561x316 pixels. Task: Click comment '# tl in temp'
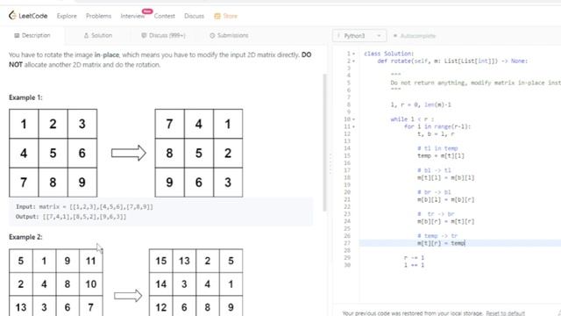tap(437, 148)
